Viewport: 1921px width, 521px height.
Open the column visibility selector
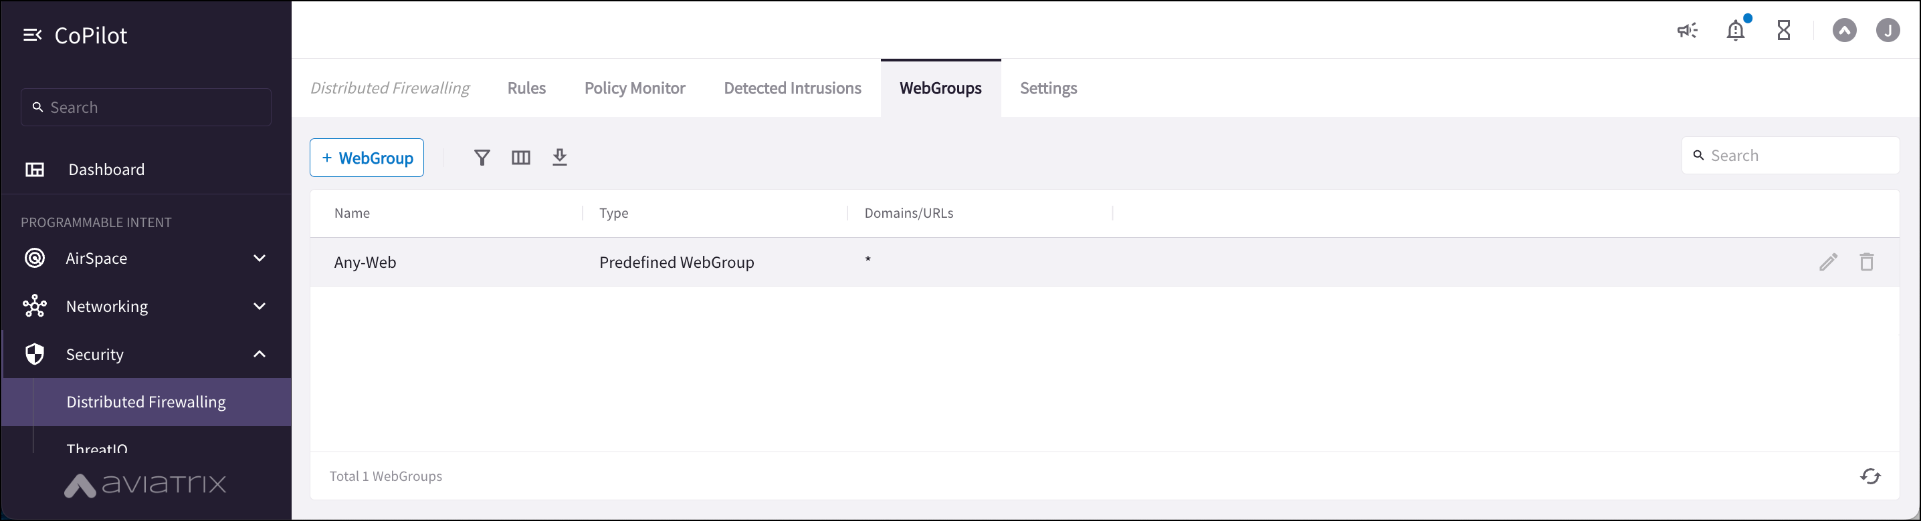(520, 157)
